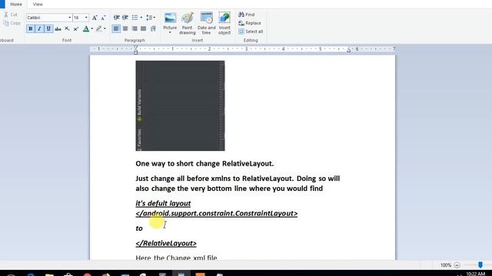Click Increase indent icon
Screen dimensions: 492x276
(x=125, y=18)
